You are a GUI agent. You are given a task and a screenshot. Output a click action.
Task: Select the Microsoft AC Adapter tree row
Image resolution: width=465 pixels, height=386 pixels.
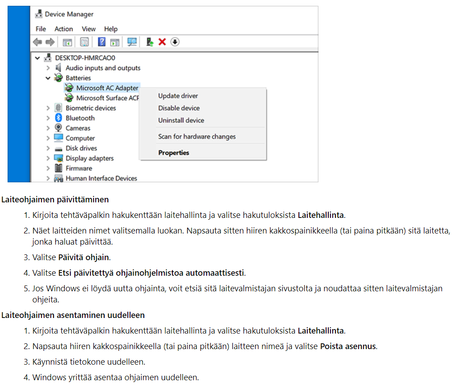[102, 88]
